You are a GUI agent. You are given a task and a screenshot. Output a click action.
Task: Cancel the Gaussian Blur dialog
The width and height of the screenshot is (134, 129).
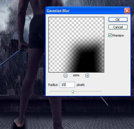pyautogui.click(x=118, y=27)
